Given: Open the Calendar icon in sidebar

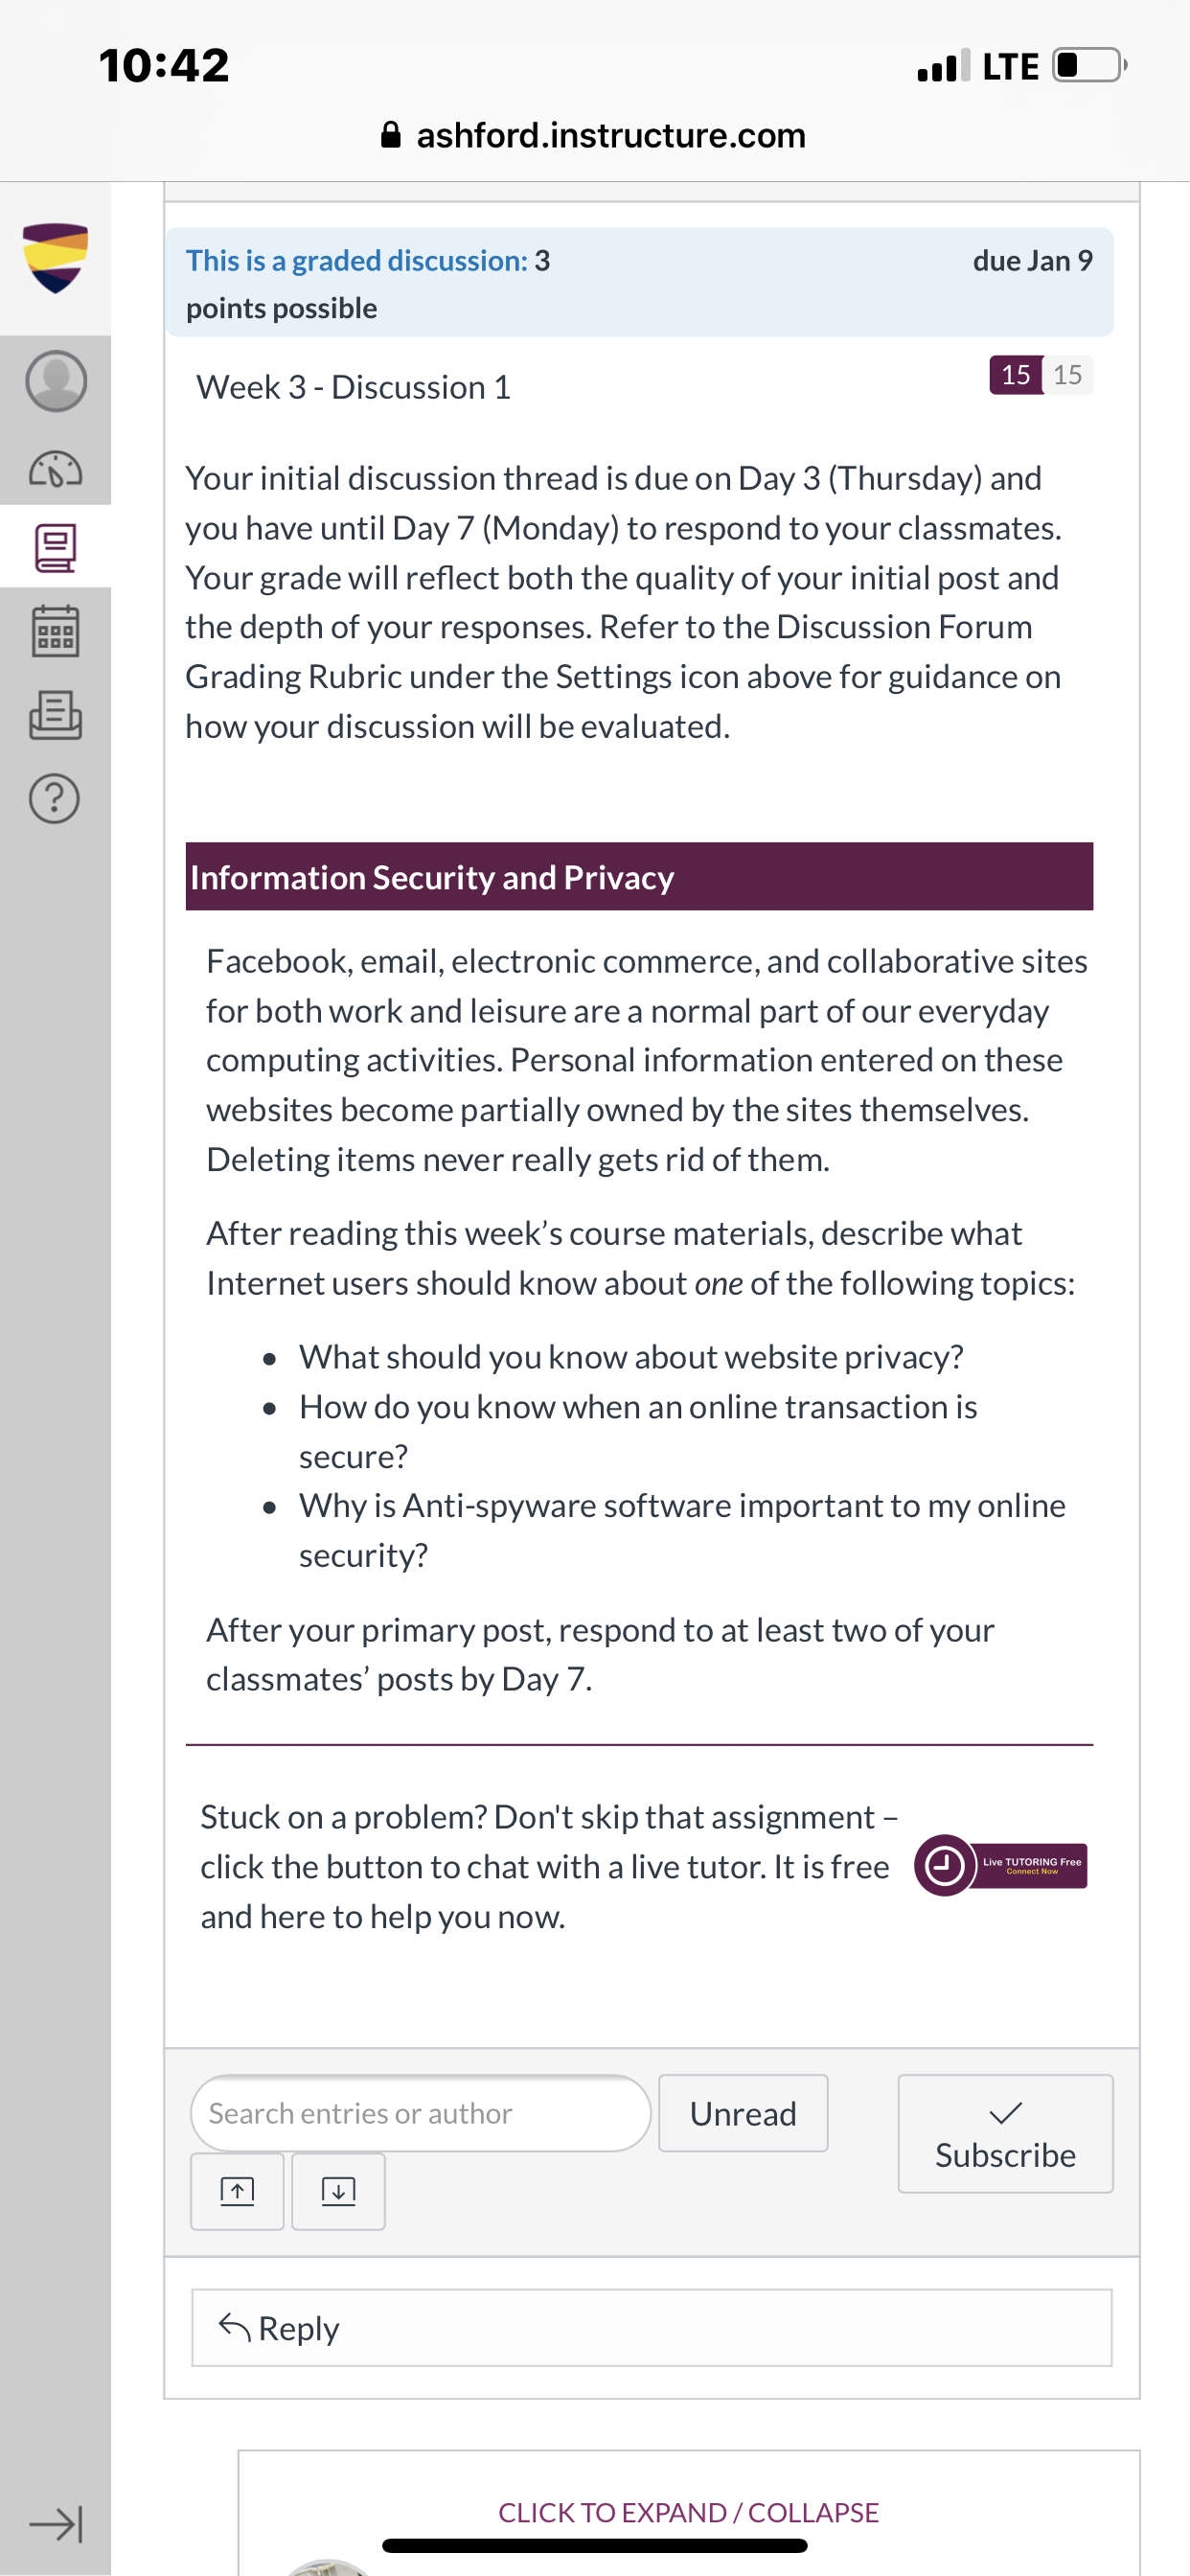Looking at the screenshot, I should pyautogui.click(x=56, y=631).
